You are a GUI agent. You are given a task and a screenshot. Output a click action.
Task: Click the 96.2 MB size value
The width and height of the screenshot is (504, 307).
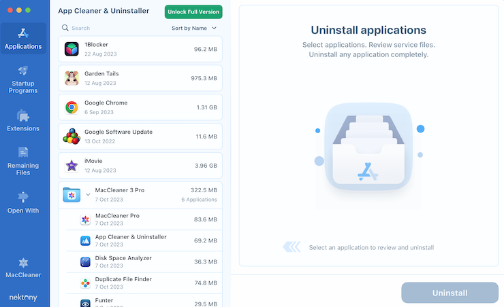click(206, 49)
